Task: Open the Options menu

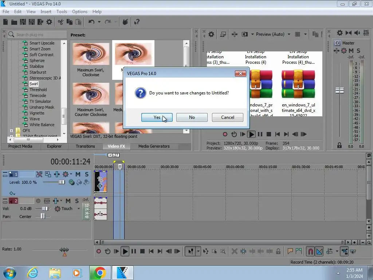Action: (x=80, y=11)
